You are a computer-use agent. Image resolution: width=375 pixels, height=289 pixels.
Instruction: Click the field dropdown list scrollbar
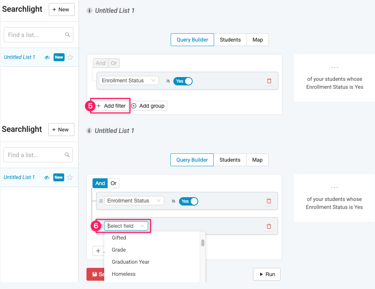[x=203, y=243]
